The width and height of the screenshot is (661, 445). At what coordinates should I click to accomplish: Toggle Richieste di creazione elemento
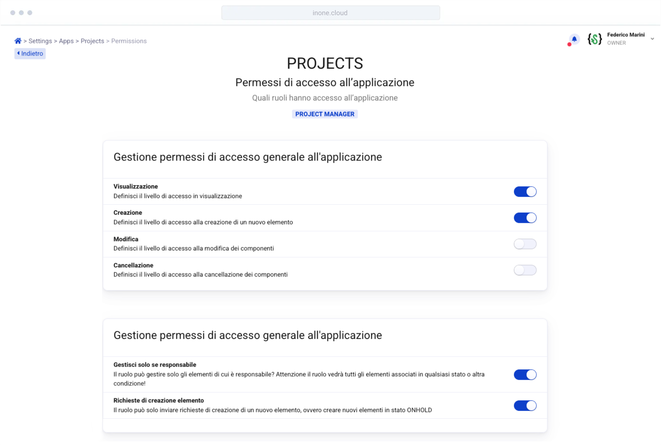[525, 406]
